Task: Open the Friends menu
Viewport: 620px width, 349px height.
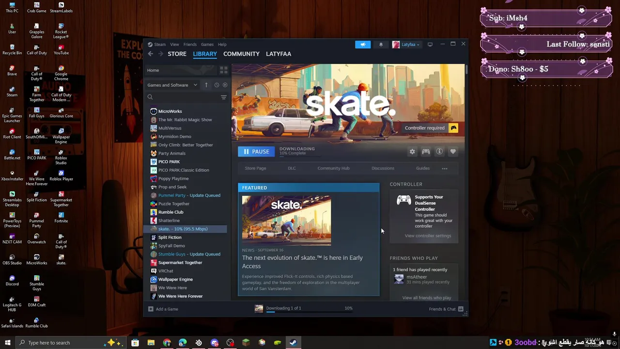Action: [190, 45]
